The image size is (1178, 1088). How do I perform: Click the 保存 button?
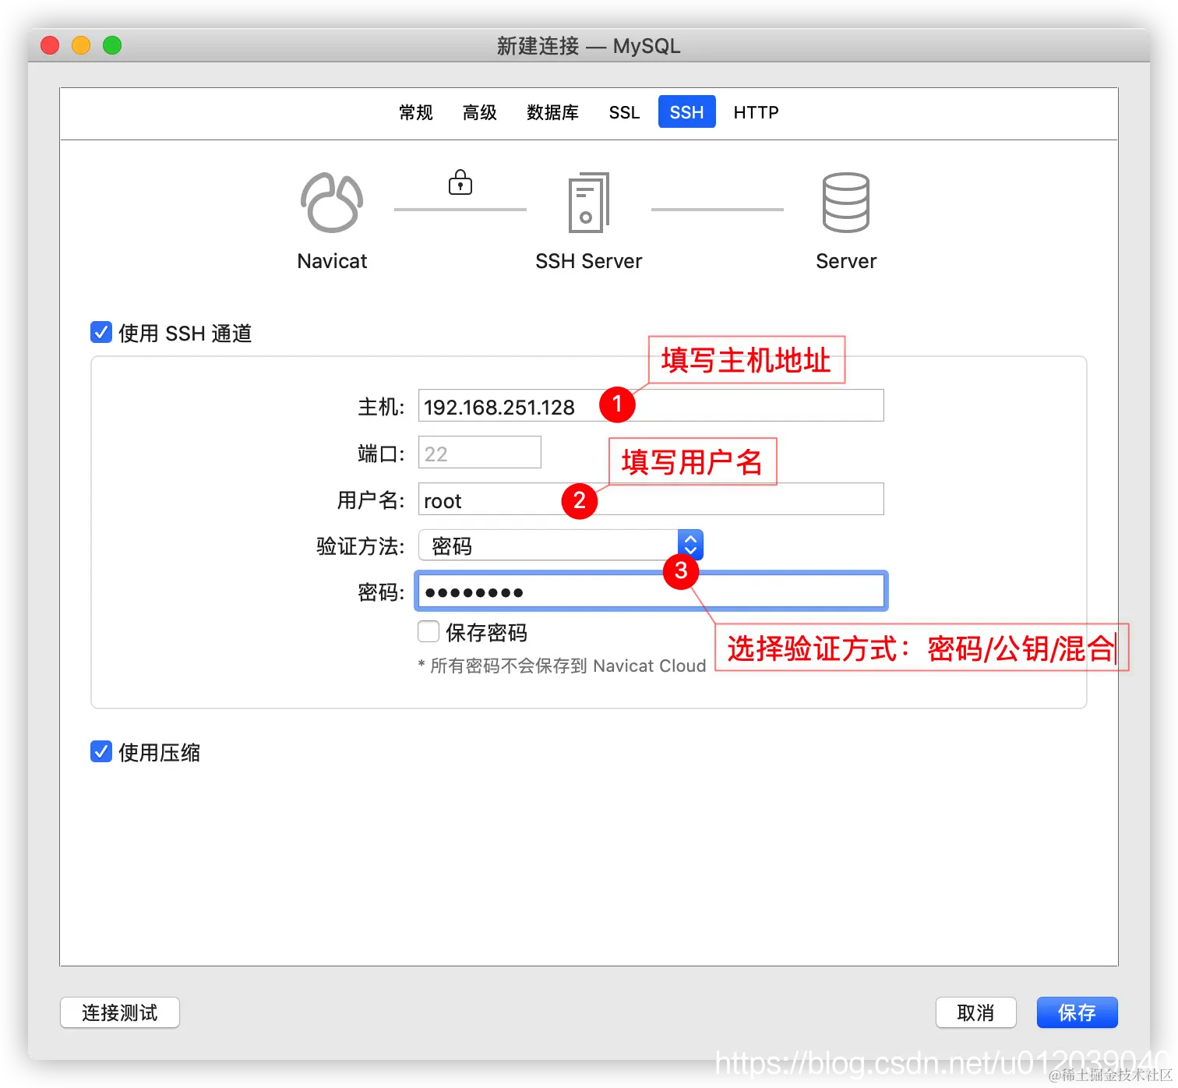click(x=1077, y=1012)
